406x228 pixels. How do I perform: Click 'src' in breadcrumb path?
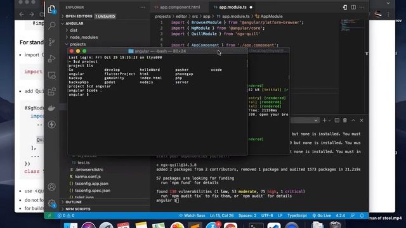pyautogui.click(x=195, y=16)
